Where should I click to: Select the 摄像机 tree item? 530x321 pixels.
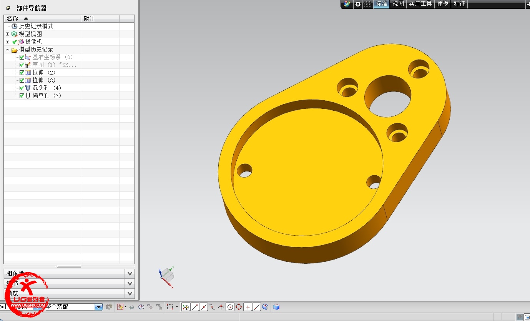click(34, 42)
